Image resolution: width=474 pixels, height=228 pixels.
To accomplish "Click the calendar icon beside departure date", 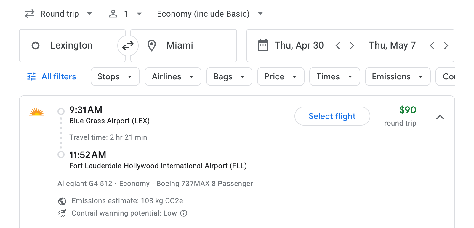I will (262, 45).
